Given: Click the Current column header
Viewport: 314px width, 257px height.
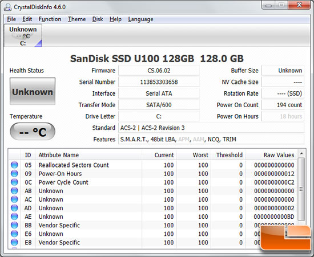Looking at the screenshot, I should tap(159, 155).
